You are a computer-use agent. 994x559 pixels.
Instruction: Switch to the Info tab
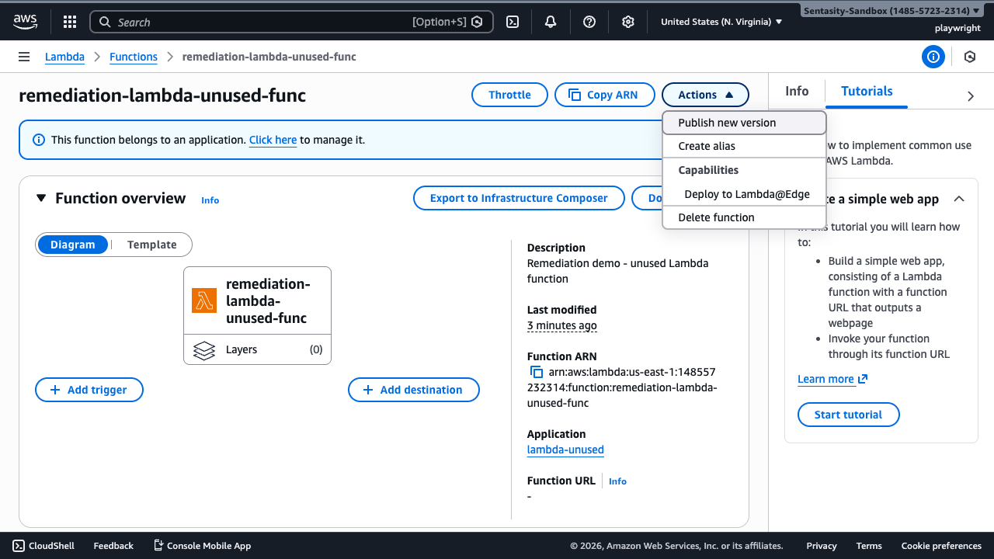(x=797, y=91)
